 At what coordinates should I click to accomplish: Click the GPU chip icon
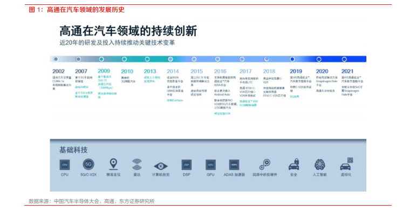point(210,165)
